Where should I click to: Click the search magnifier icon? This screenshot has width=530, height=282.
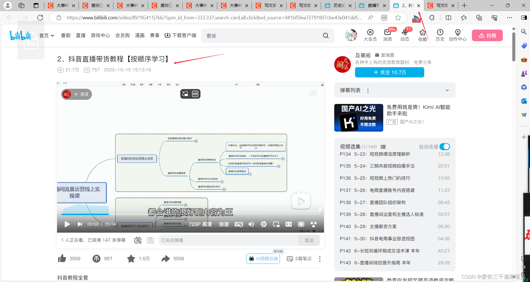point(326,36)
